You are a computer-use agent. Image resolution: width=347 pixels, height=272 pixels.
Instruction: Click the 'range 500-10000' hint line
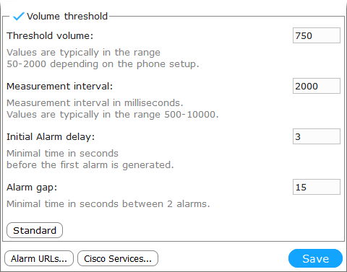[x=113, y=115]
